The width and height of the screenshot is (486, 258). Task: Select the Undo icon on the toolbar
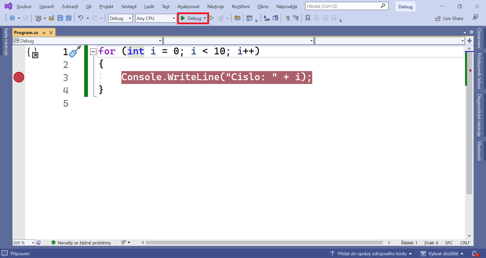(x=80, y=18)
